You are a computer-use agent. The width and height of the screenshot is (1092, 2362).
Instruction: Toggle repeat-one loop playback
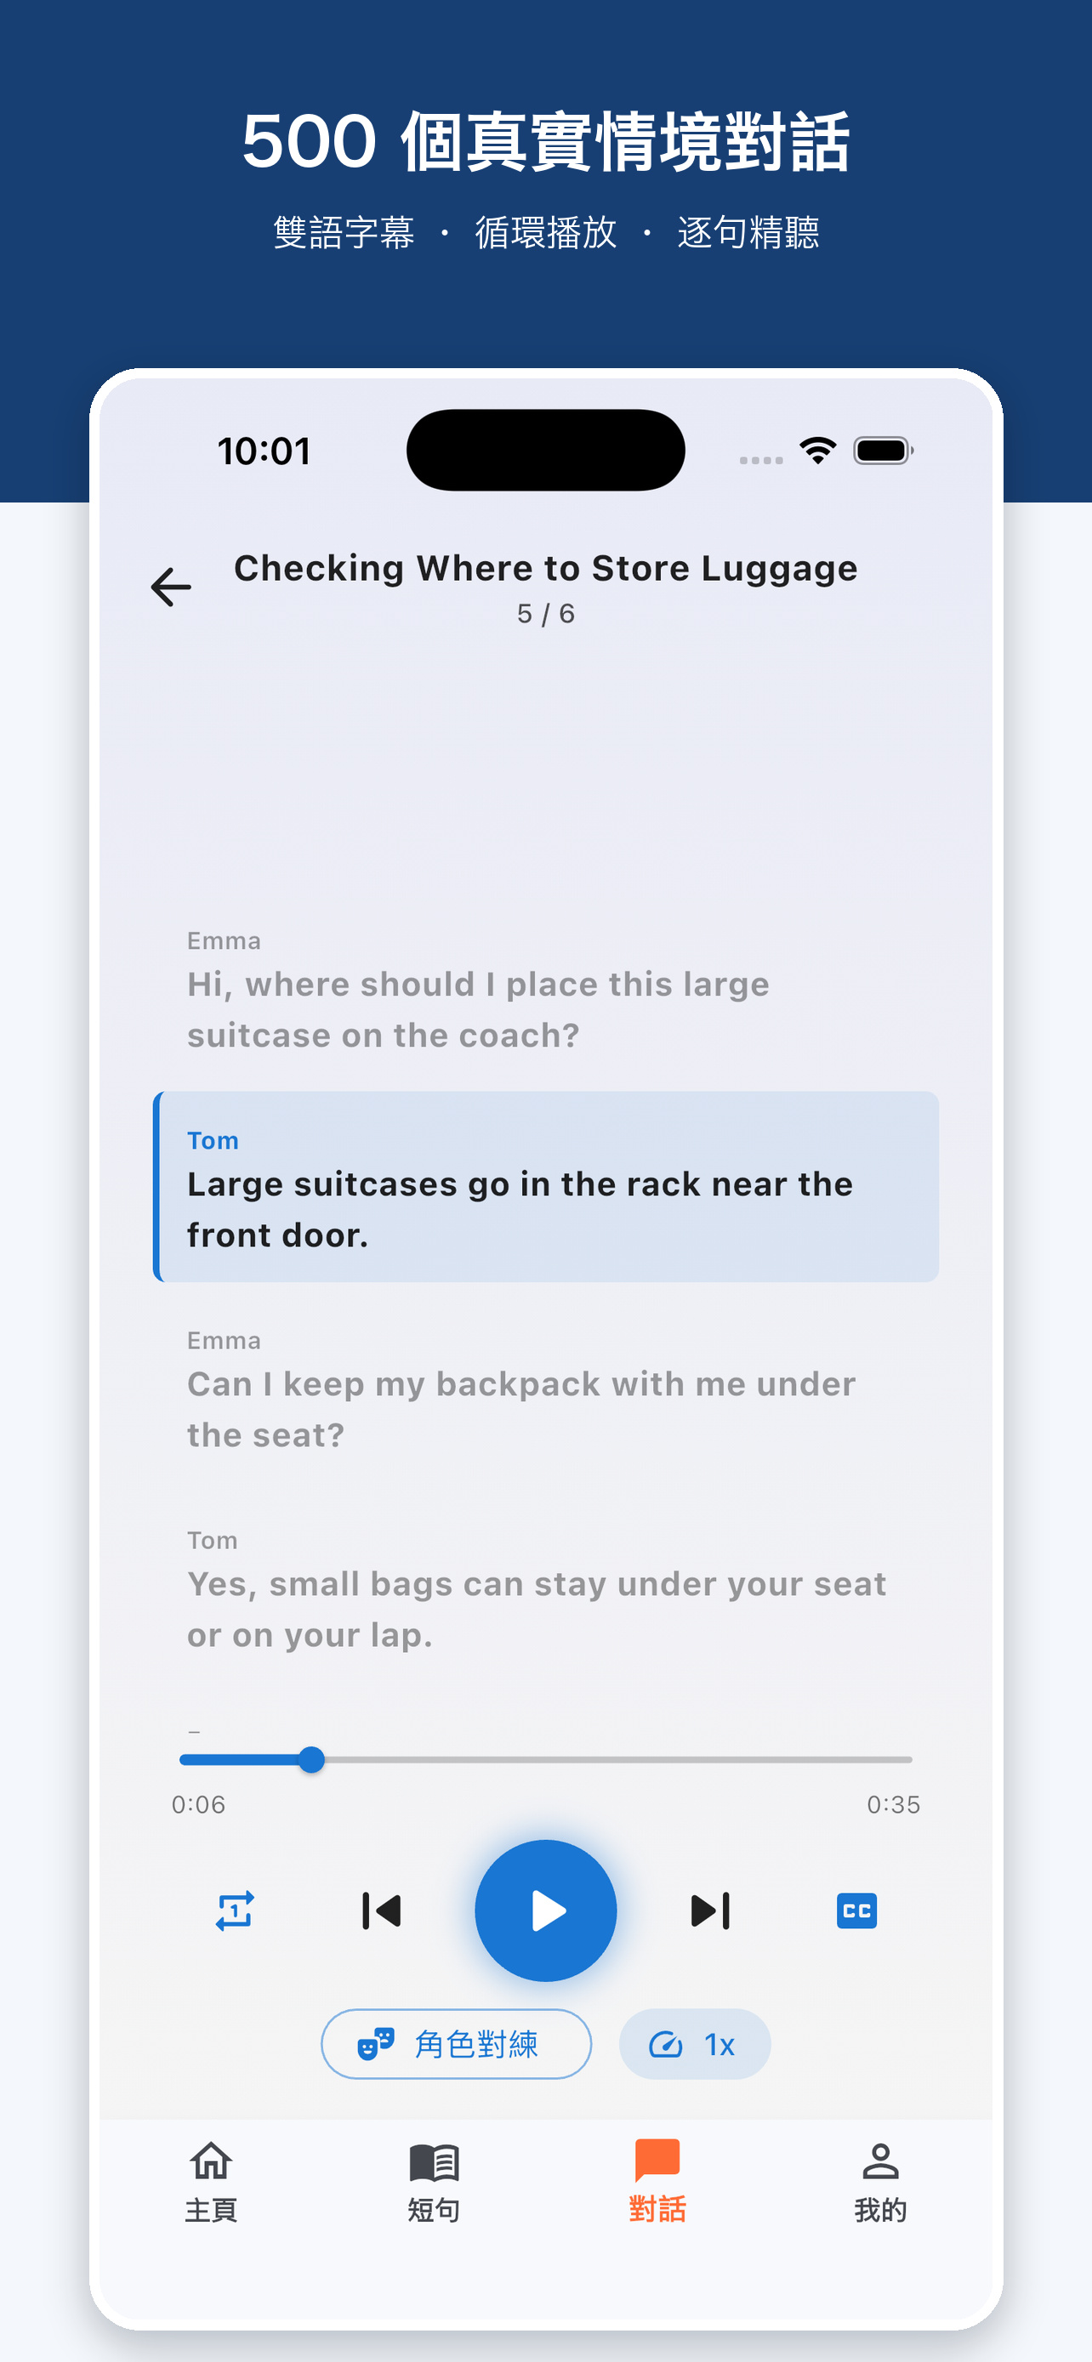[235, 1911]
